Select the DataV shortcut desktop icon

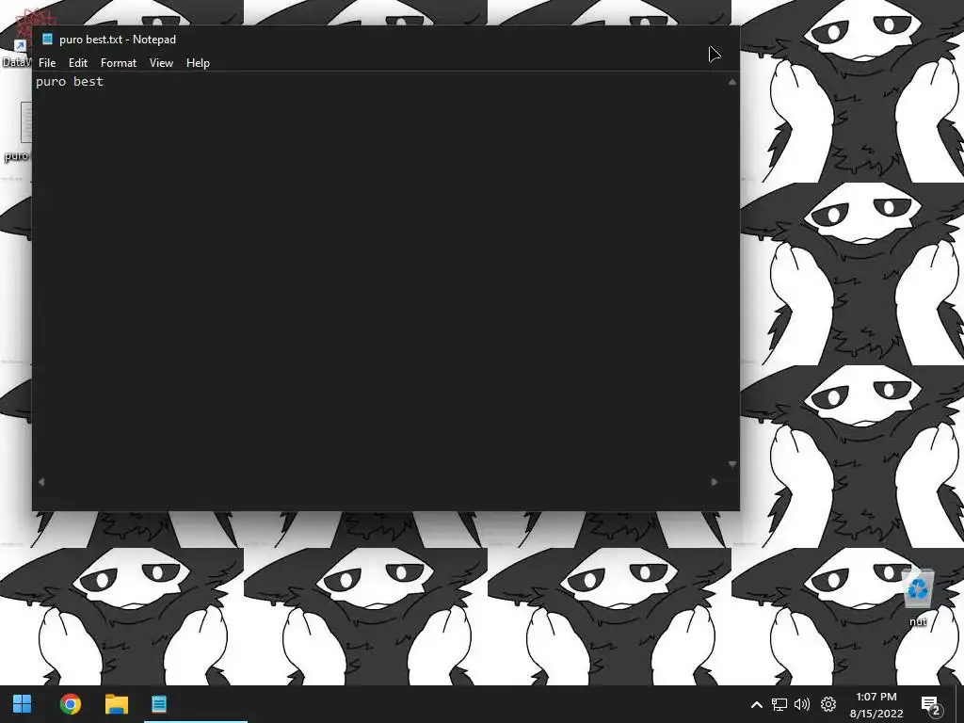pos(17,38)
